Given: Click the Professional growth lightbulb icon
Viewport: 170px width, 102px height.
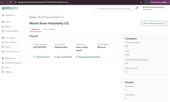Looking at the screenshot, I should pos(3,63).
